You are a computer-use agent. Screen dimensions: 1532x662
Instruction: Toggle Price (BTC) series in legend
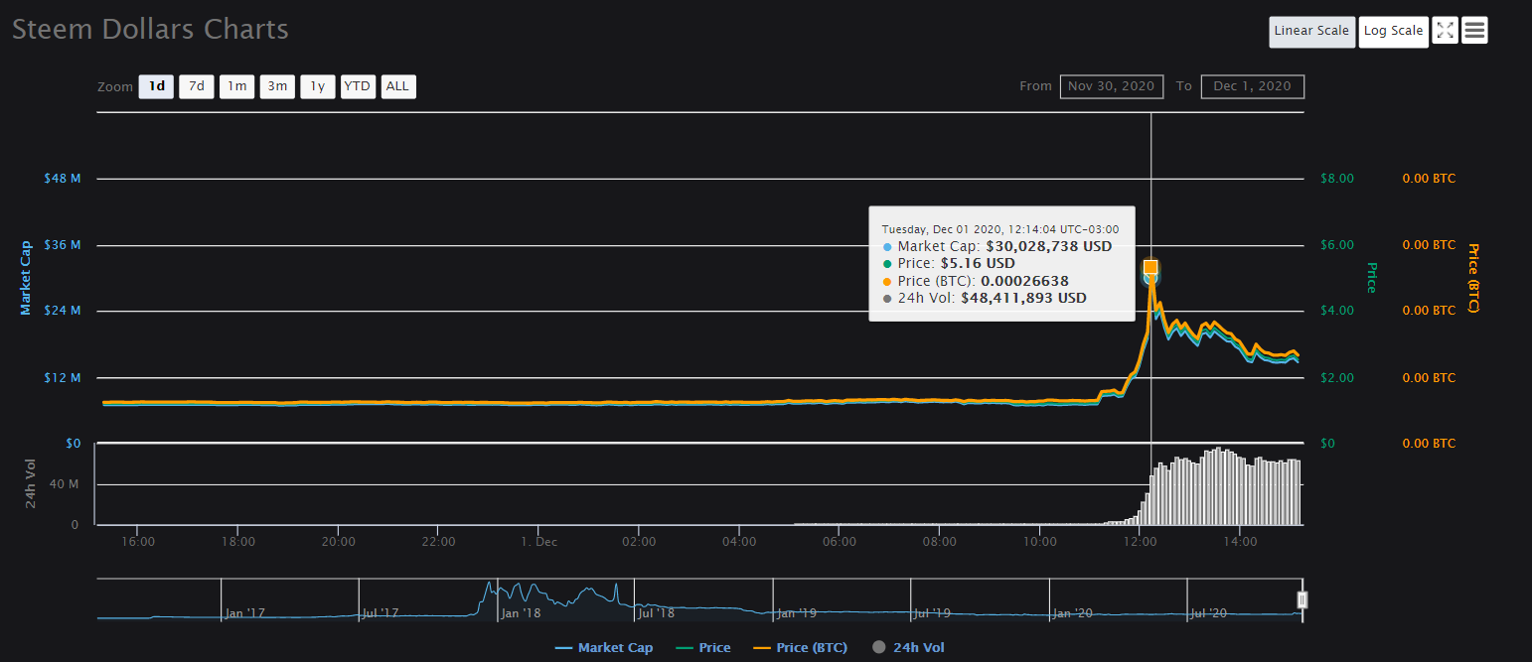point(801,648)
